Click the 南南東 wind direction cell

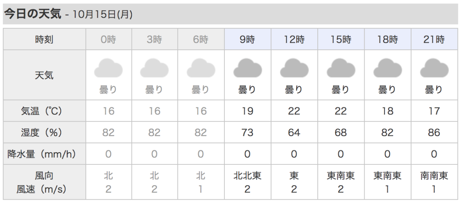click(434, 176)
